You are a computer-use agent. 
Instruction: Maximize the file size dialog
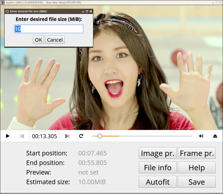point(87,11)
